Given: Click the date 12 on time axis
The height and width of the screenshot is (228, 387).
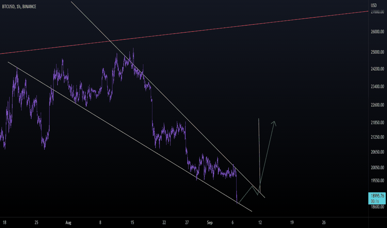Looking at the screenshot, I should 260,223.
